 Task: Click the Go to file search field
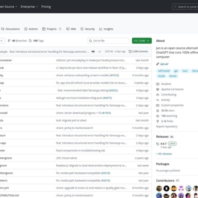pos(108,40)
